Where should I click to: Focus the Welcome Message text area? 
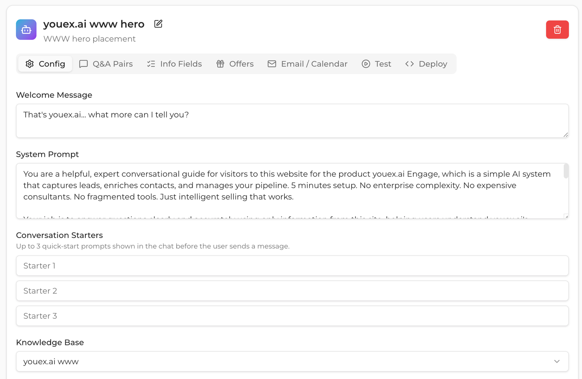pyautogui.click(x=292, y=121)
